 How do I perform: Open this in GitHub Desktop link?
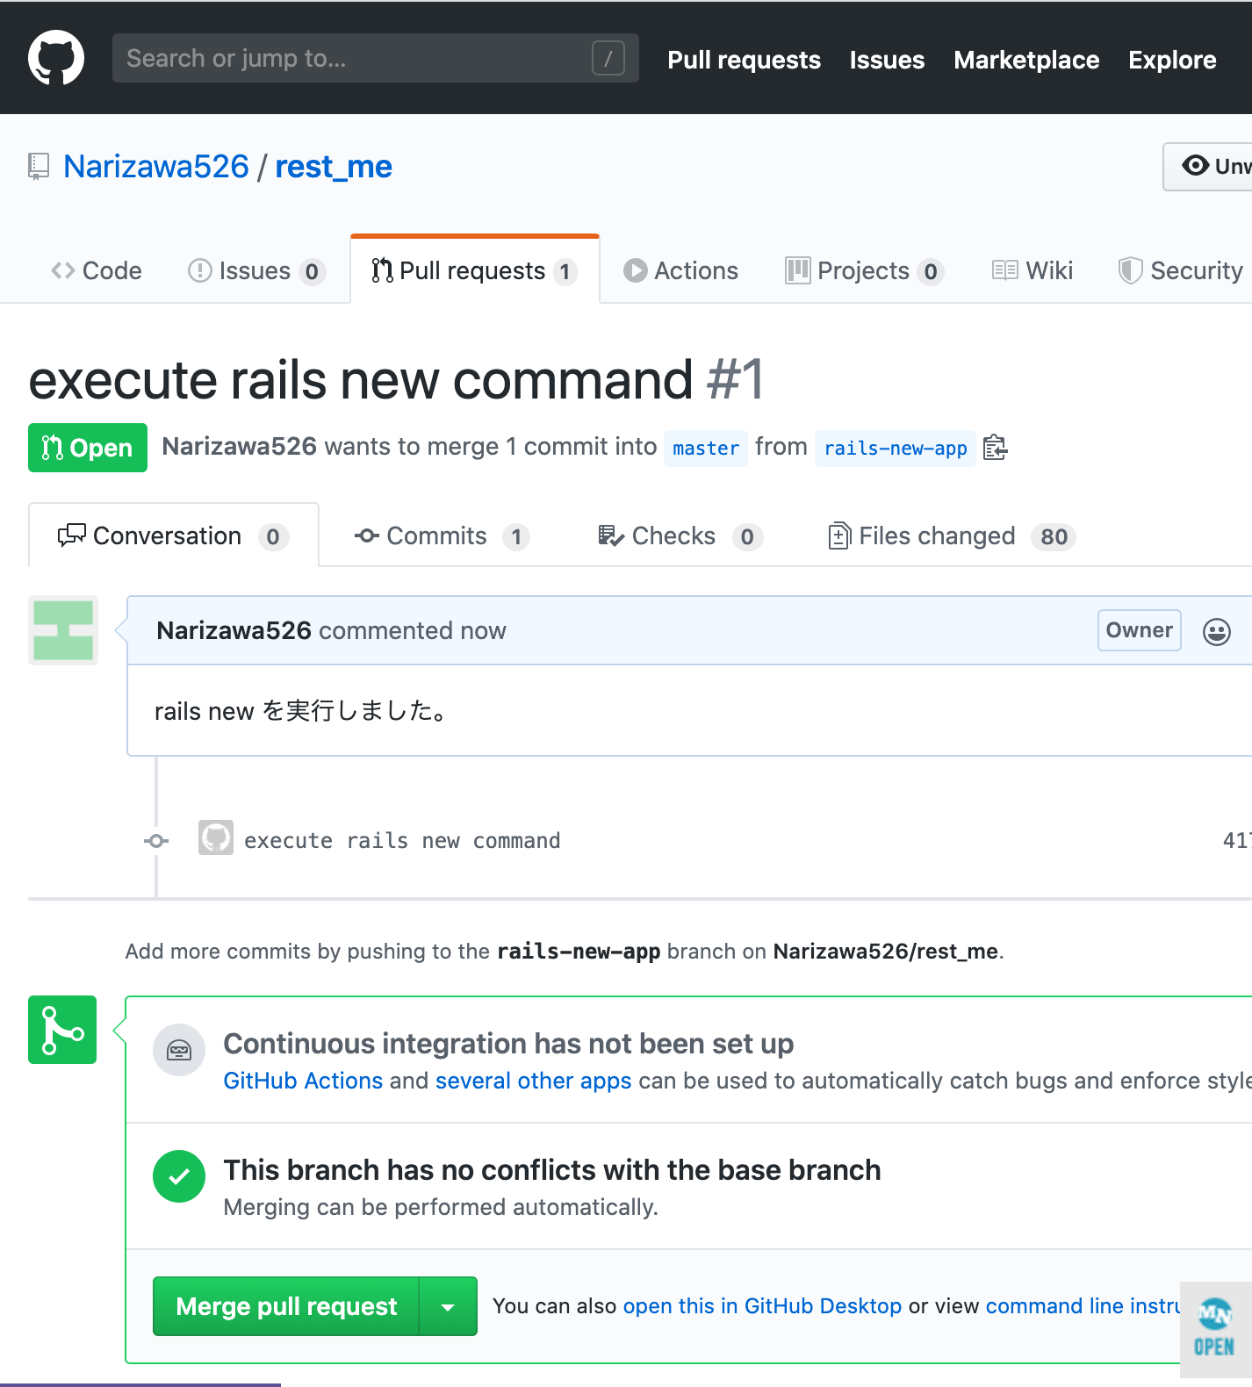(762, 1306)
